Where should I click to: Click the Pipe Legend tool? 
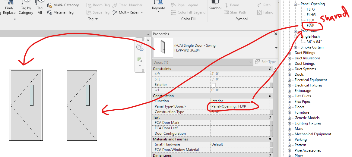pyautogui.click(x=185, y=5)
